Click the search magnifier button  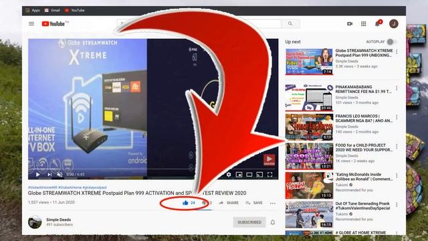(290, 24)
